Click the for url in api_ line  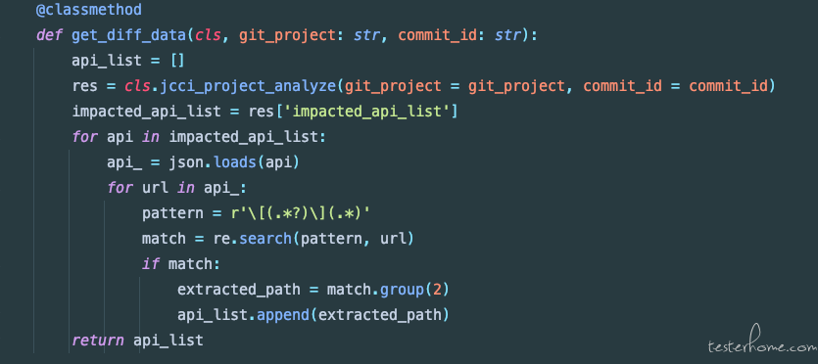(x=176, y=188)
